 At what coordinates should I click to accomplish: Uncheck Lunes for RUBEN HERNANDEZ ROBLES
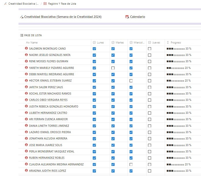[94, 158]
